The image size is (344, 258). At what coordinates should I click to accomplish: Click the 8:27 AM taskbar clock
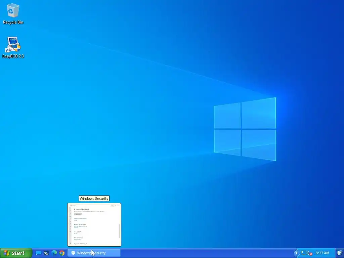point(322,253)
